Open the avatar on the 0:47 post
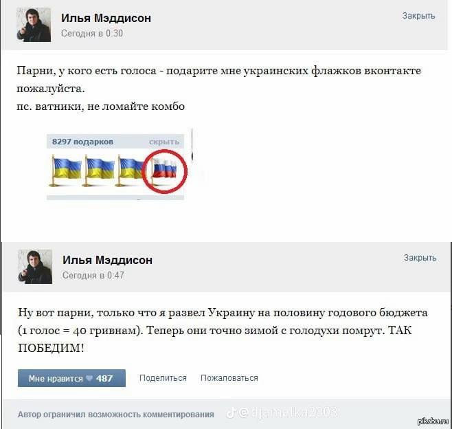 (x=35, y=267)
